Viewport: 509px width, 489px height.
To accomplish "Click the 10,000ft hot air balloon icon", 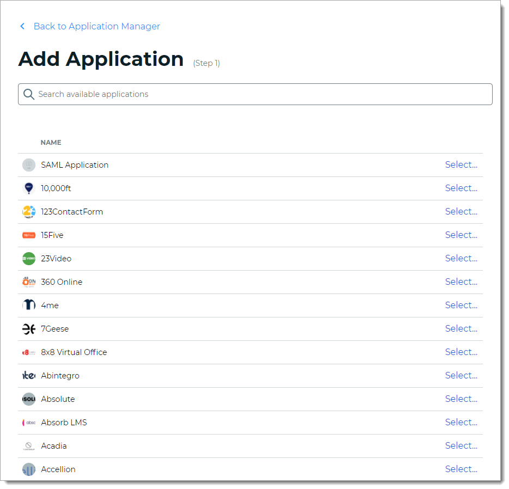I will point(28,188).
